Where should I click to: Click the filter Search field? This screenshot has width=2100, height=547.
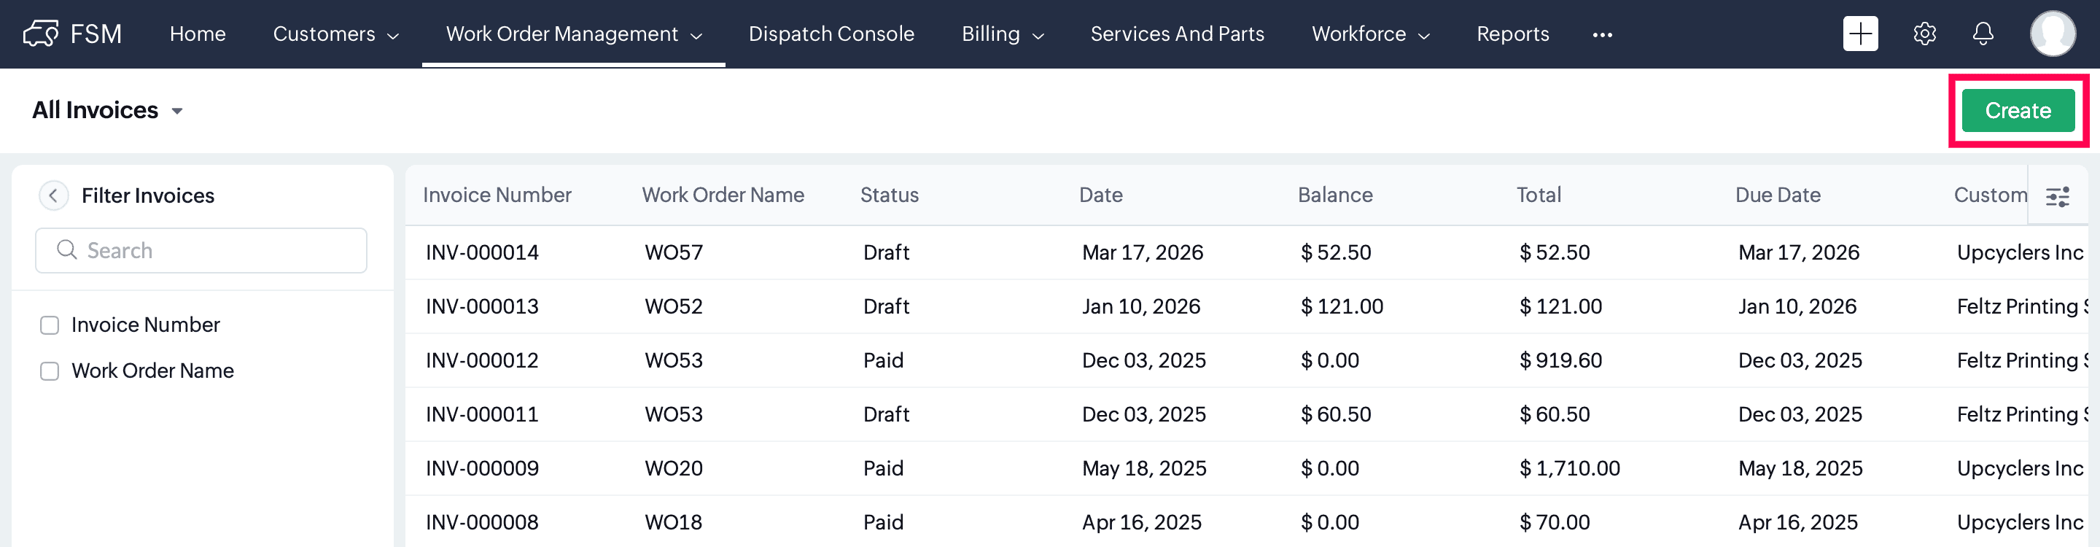coord(201,250)
